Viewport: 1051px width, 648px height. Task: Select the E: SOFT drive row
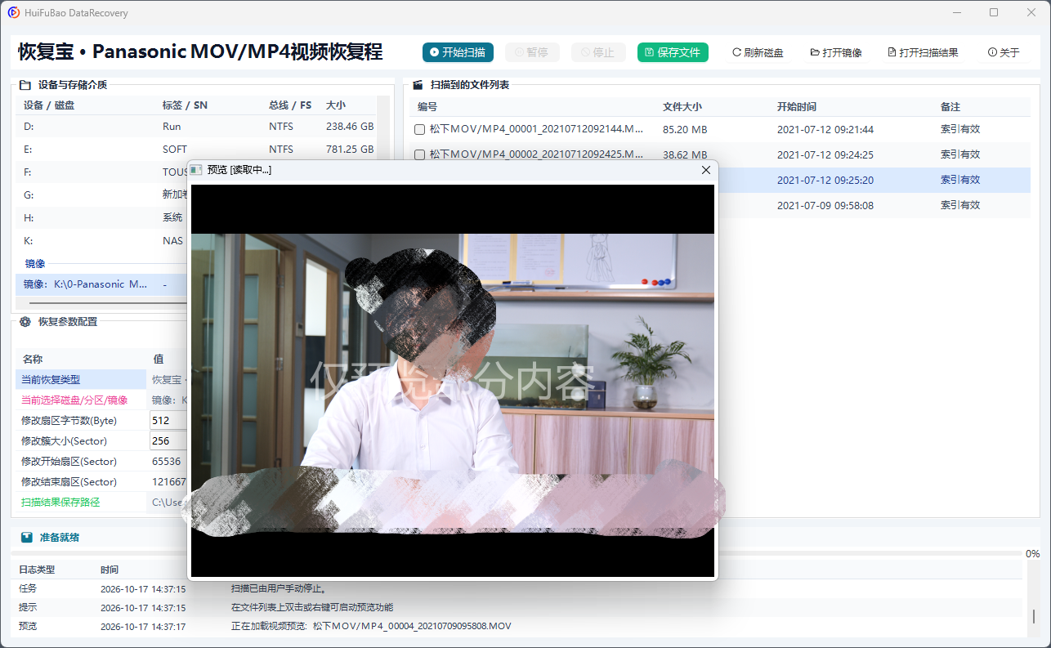[x=196, y=150]
